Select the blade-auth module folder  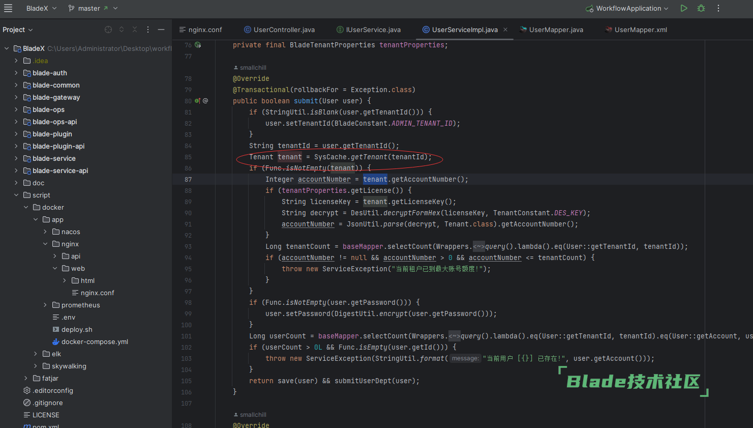click(50, 73)
